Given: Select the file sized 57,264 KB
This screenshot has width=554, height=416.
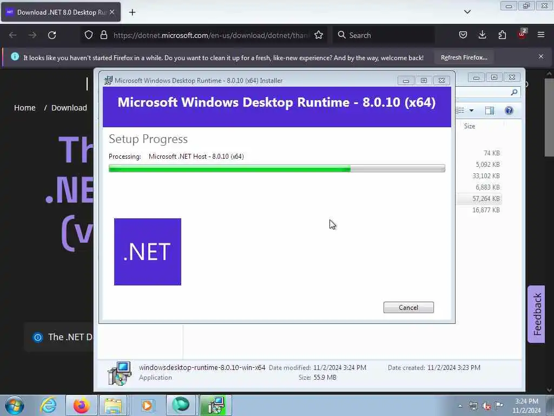Looking at the screenshot, I should (x=486, y=199).
